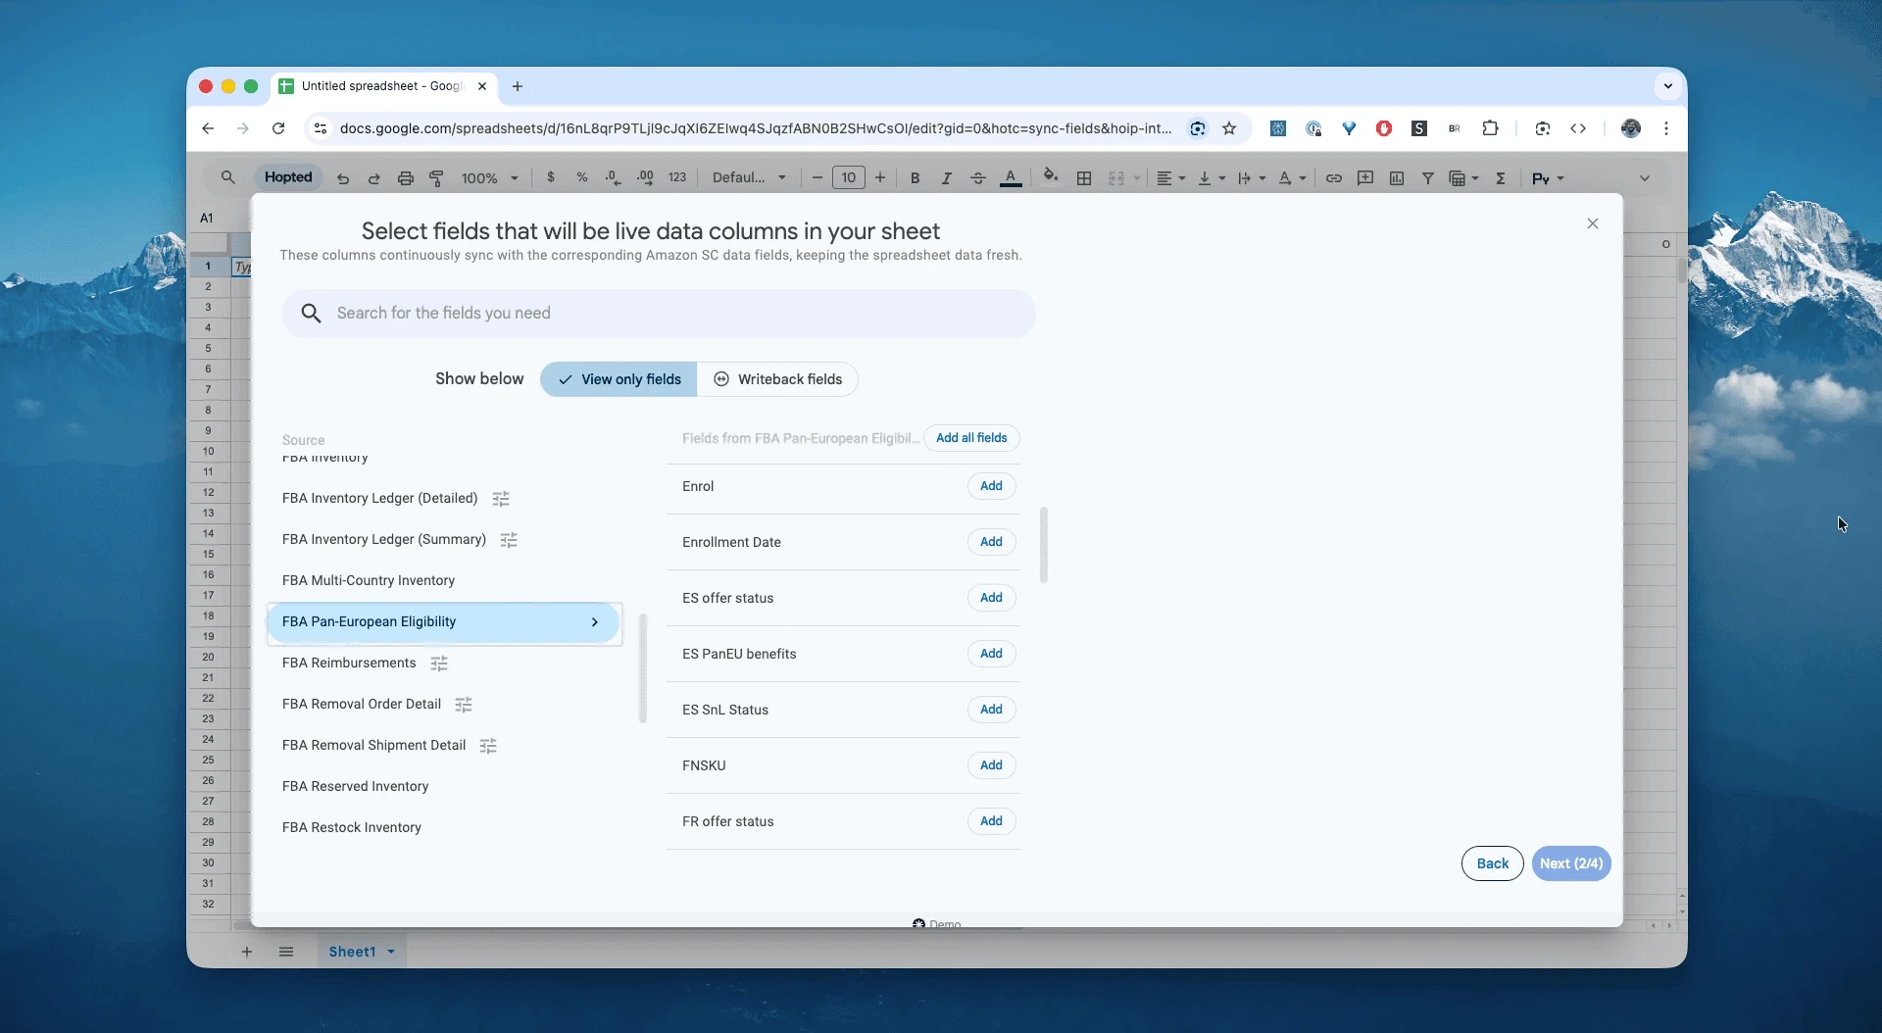Open a new browser tab
This screenshot has width=1882, height=1033.
518,86
